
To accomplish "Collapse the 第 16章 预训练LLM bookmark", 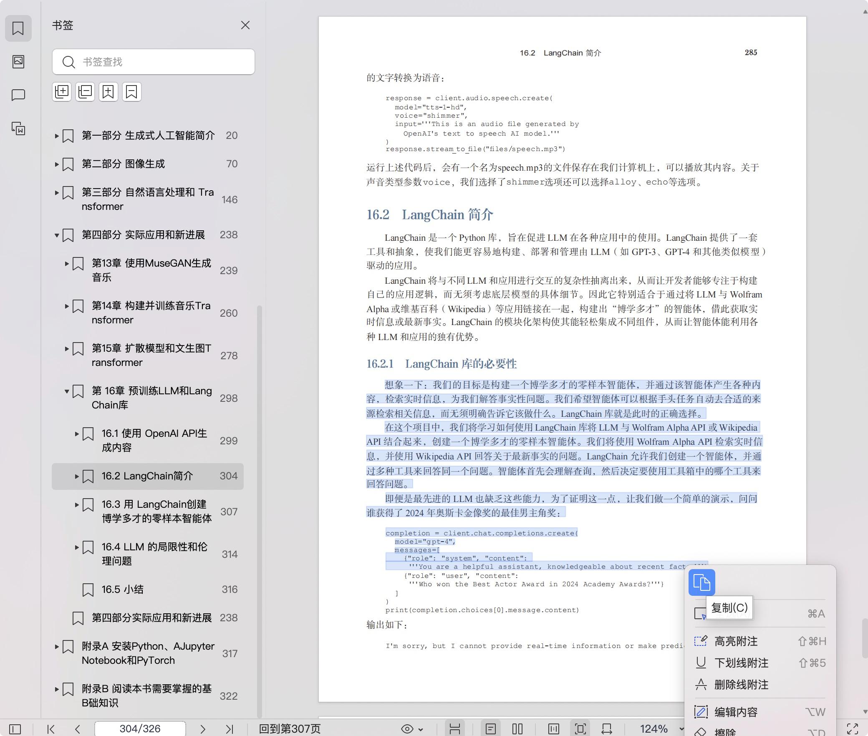I will click(x=67, y=391).
